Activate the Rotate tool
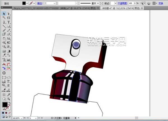Image resolution: width=168 pixels, height=121 pixels. (4, 39)
